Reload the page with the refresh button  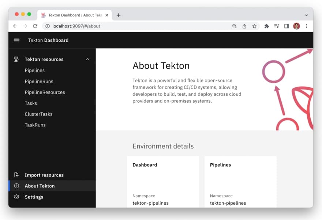[x=35, y=26]
